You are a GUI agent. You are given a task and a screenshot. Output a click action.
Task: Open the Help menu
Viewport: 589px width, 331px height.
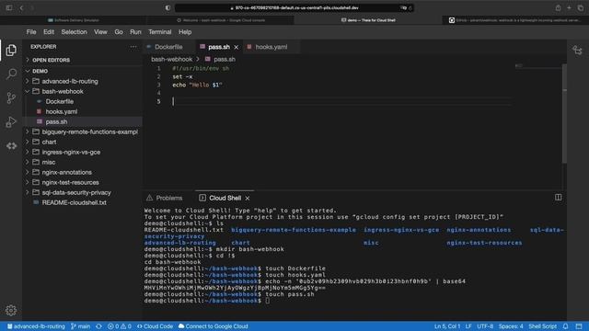click(185, 32)
